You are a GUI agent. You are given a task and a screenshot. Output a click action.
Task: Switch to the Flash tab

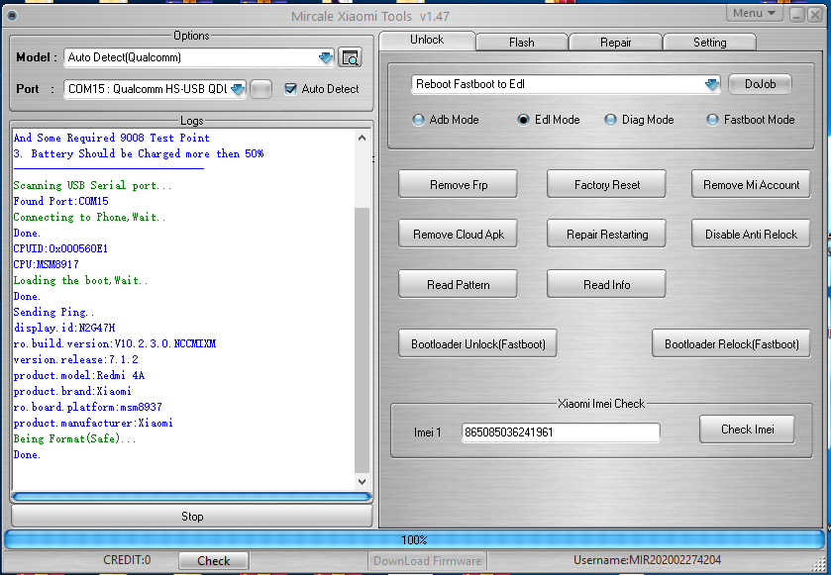(x=522, y=43)
